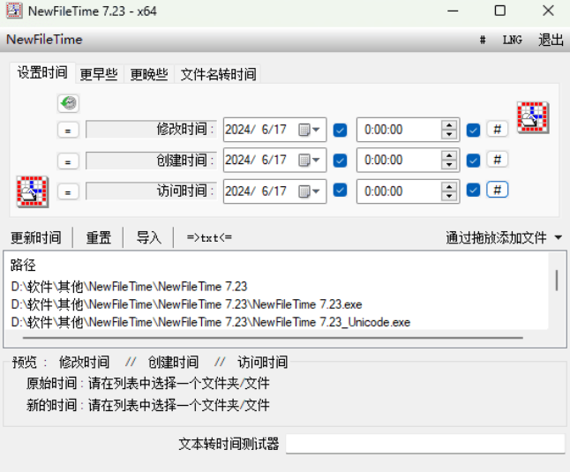Click the green clock current-time icon
This screenshot has height=472, width=570.
[68, 103]
